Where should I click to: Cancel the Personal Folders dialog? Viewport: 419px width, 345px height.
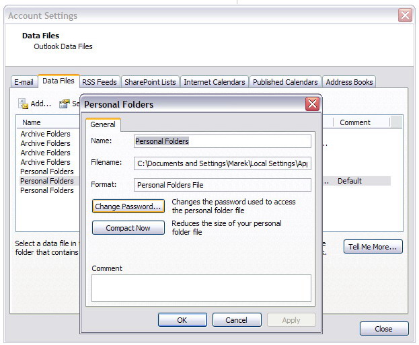237,320
